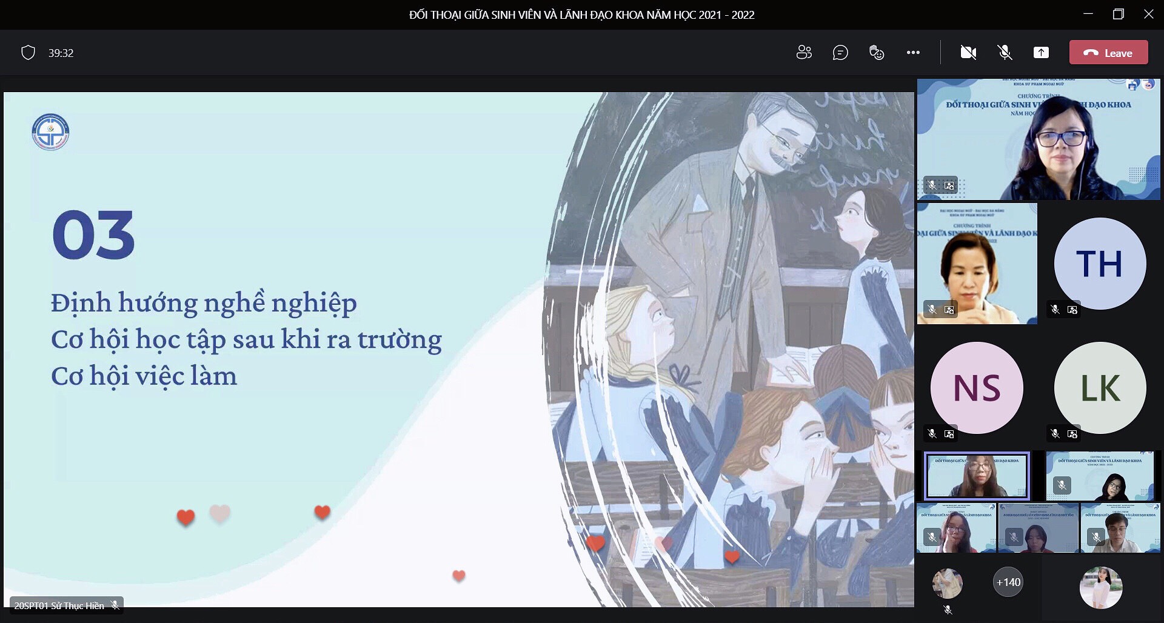Viewport: 1164px width, 623px height.
Task: Open the participants panel
Action: pyautogui.click(x=804, y=53)
